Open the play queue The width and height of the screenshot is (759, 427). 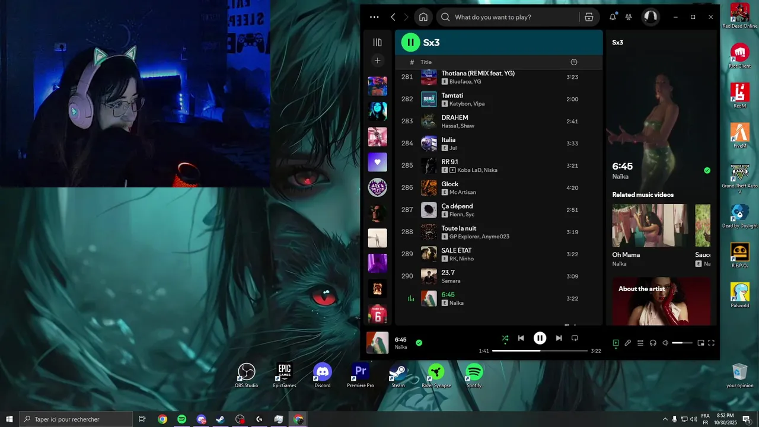pos(640,343)
